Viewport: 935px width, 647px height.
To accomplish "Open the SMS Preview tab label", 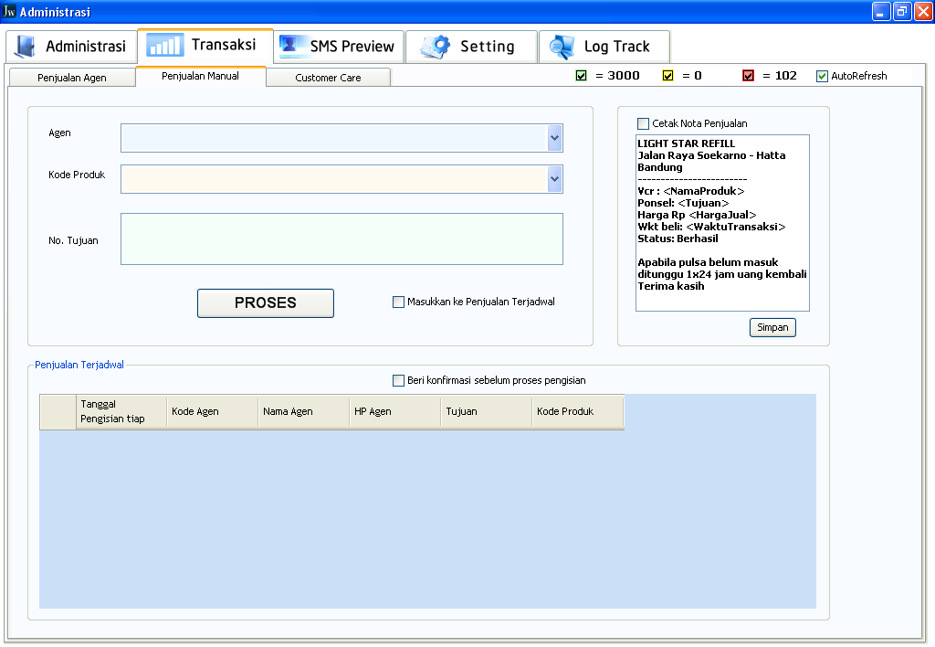I will tap(352, 47).
